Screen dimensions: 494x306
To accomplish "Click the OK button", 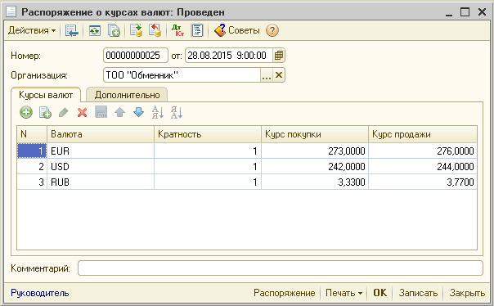I will tap(380, 293).
